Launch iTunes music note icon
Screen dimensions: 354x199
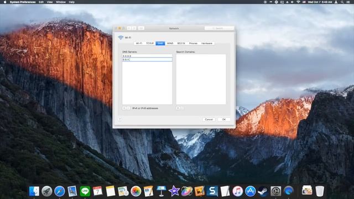tap(237, 191)
